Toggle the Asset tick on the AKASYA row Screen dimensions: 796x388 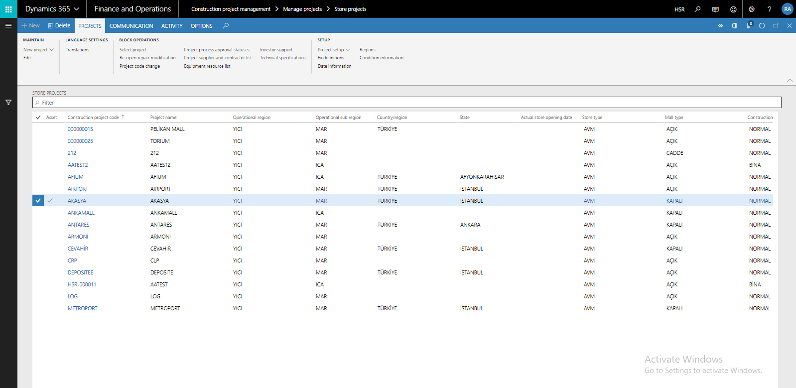click(50, 200)
